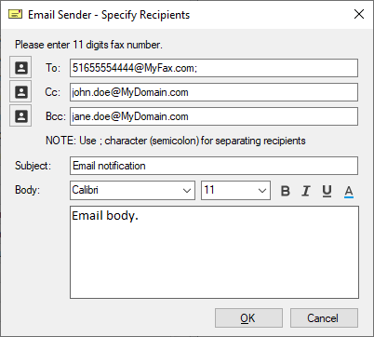
Task: Toggle underline formatting for email body
Action: coord(327,191)
